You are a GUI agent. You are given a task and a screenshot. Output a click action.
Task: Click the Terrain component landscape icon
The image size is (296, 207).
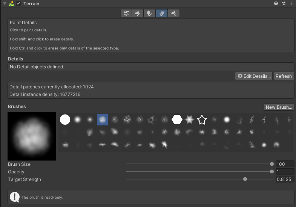(11, 3)
